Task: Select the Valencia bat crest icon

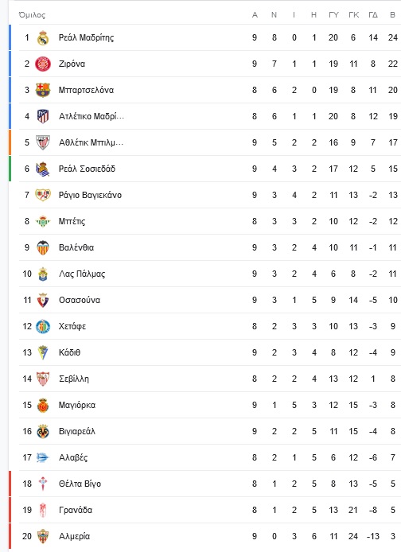Action: click(x=43, y=247)
